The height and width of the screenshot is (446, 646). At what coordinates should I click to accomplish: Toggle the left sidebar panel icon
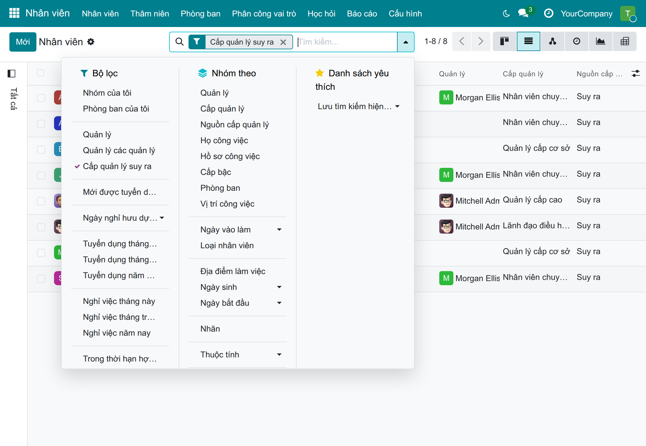pyautogui.click(x=11, y=73)
